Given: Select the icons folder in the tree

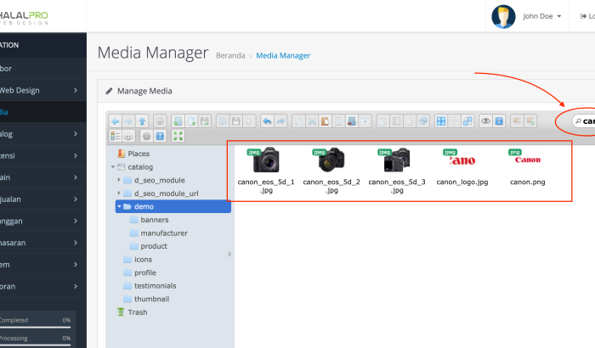Looking at the screenshot, I should (x=143, y=259).
